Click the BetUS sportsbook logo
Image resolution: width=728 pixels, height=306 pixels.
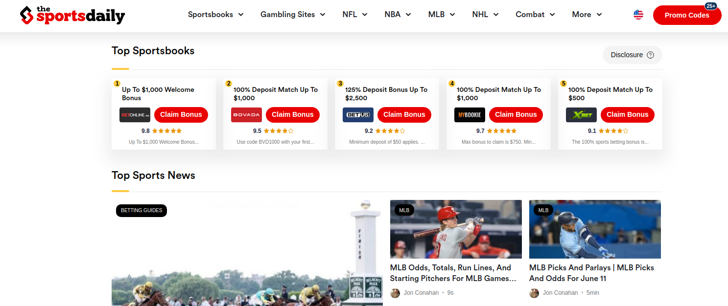coord(358,115)
